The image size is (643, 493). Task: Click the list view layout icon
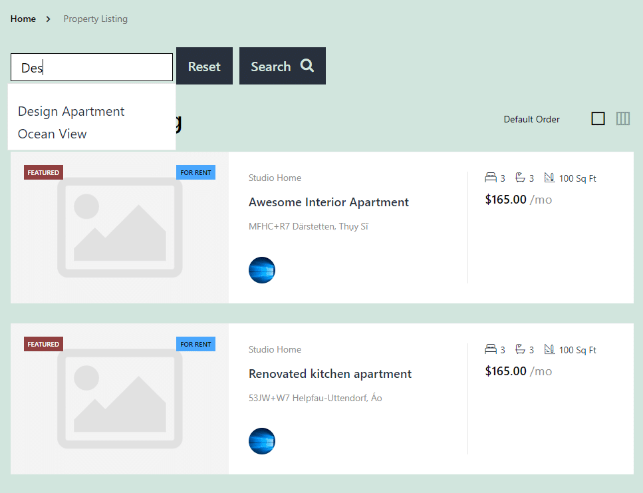(x=598, y=118)
